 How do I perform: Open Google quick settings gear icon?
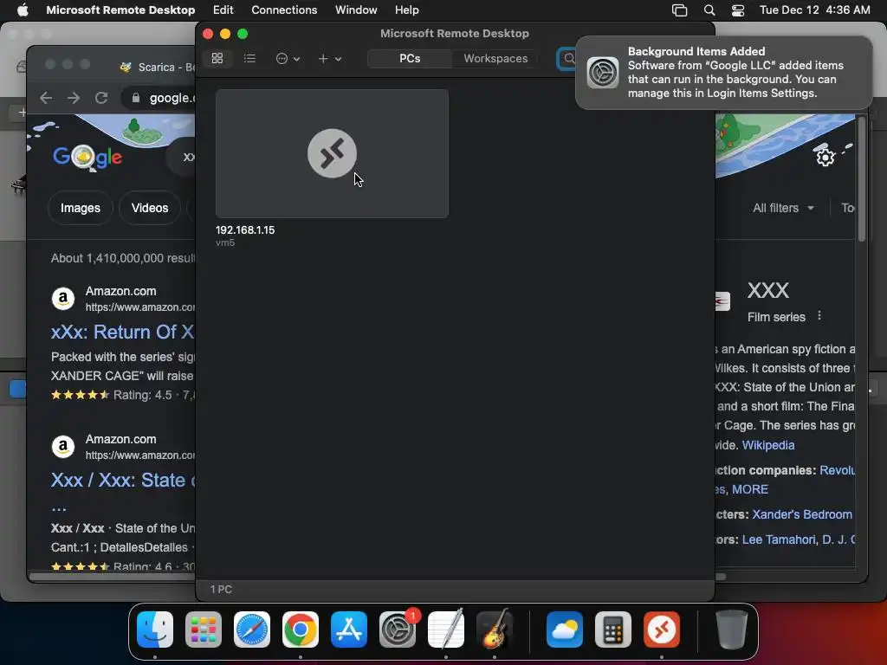tap(825, 156)
